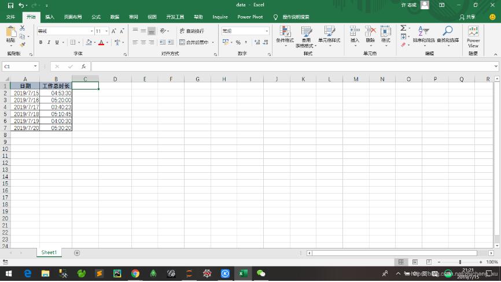
Task: Open the font size dropdown
Action: coord(106,31)
